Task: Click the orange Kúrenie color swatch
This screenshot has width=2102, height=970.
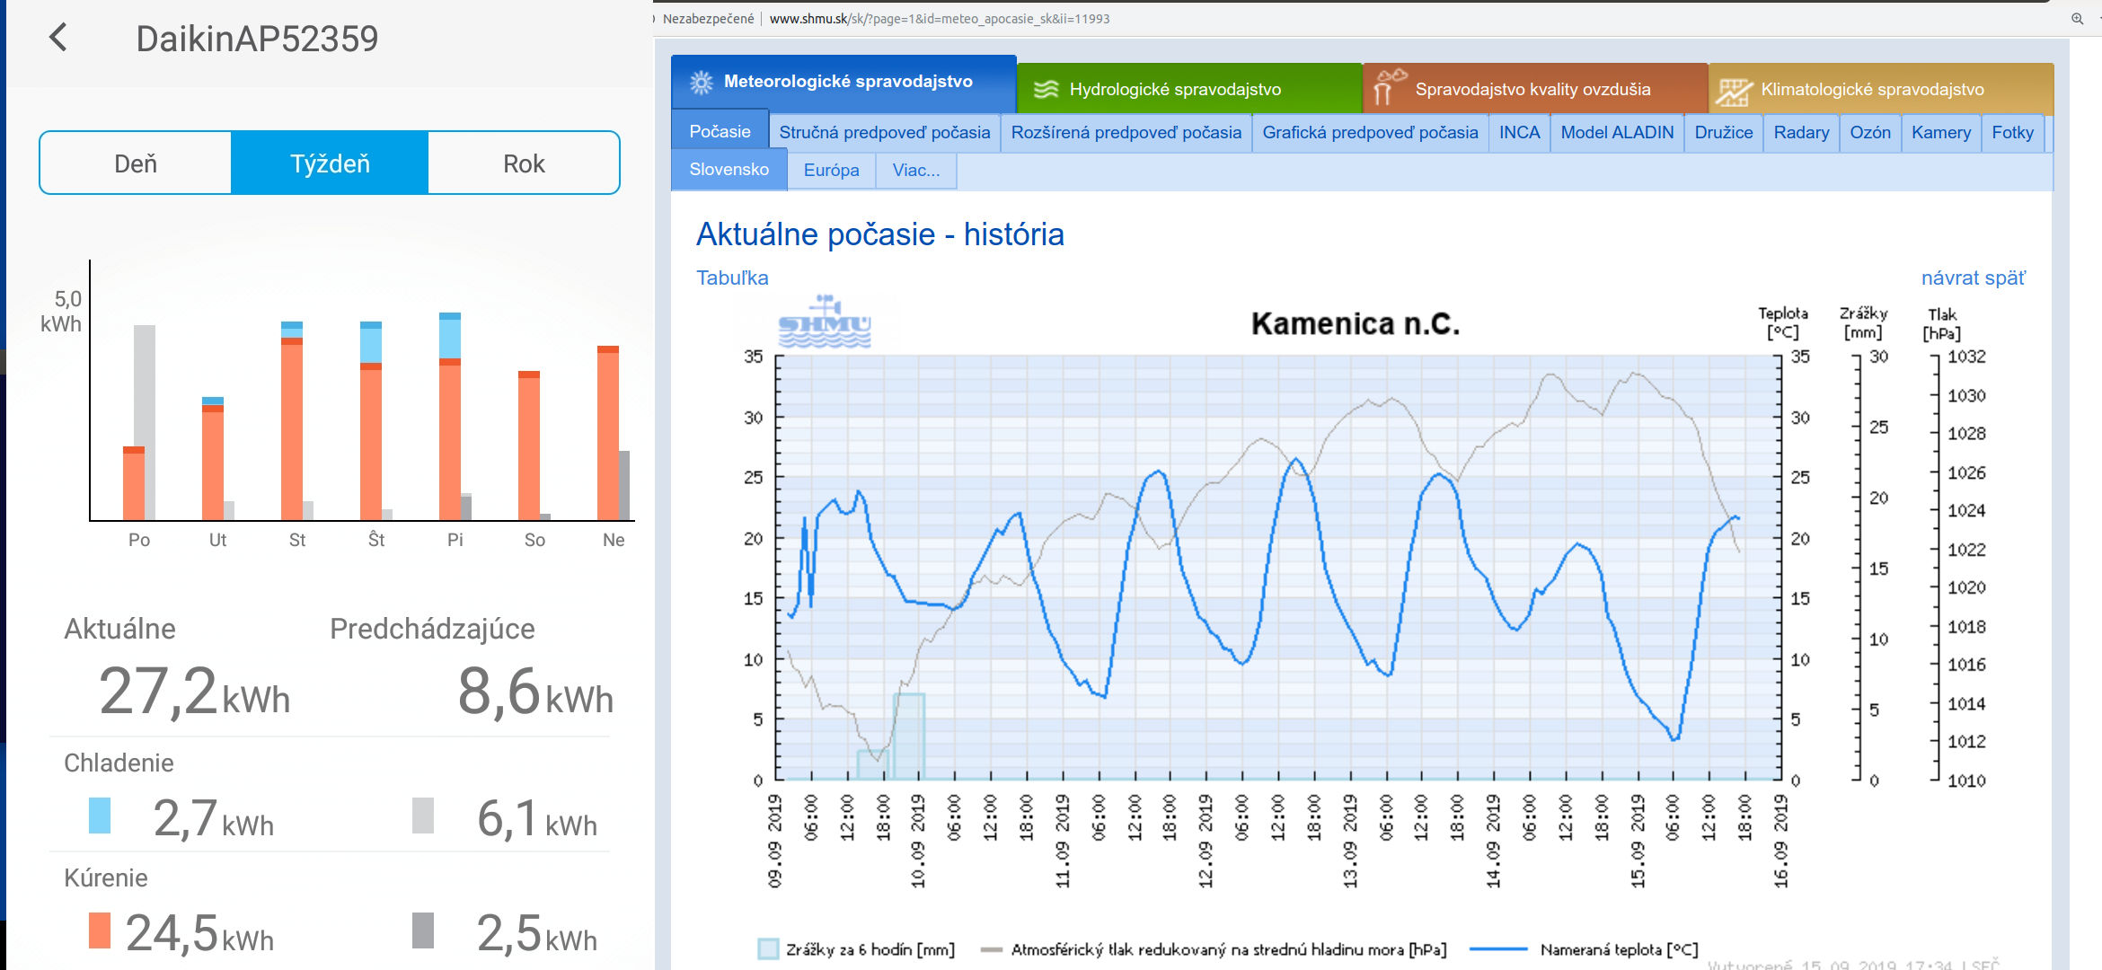Action: coord(100,930)
